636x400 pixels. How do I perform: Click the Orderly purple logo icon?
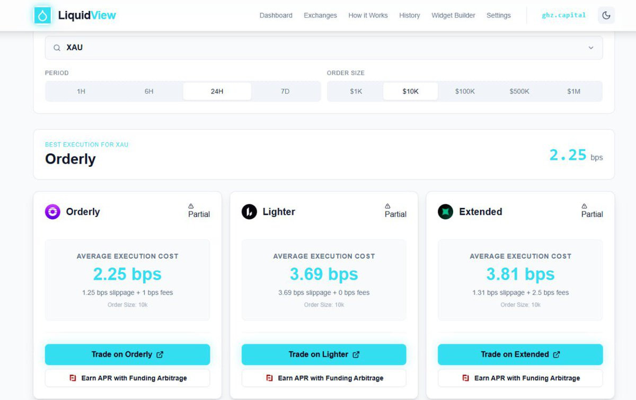pyautogui.click(x=52, y=212)
